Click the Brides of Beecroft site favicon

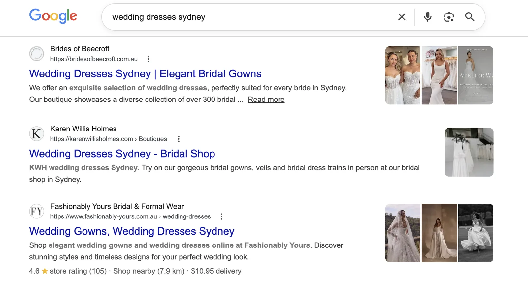pyautogui.click(x=37, y=54)
